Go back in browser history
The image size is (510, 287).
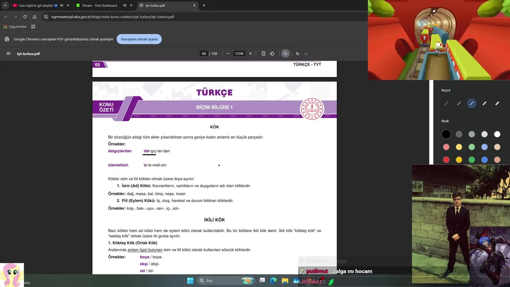pyautogui.click(x=6, y=17)
